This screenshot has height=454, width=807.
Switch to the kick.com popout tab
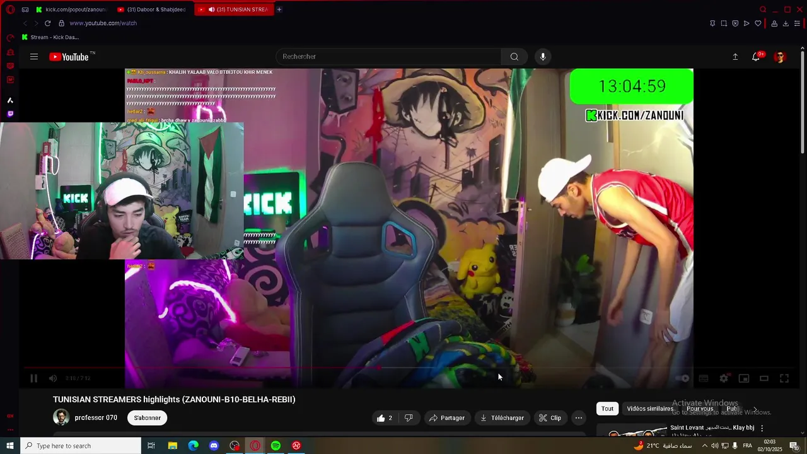click(x=71, y=9)
